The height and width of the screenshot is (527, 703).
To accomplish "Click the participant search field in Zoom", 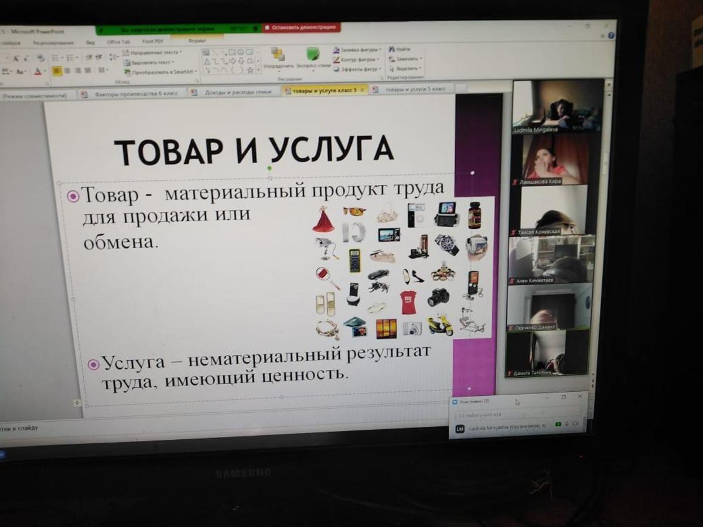I will 516,414.
